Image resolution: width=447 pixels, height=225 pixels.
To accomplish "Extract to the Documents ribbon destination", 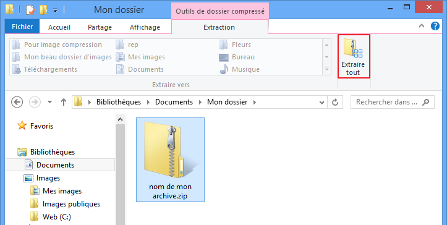I will point(140,69).
